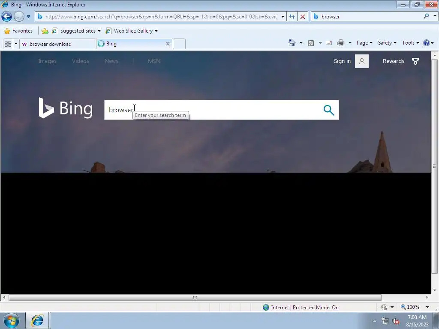
Task: Click the network tray icon
Action: point(385,321)
